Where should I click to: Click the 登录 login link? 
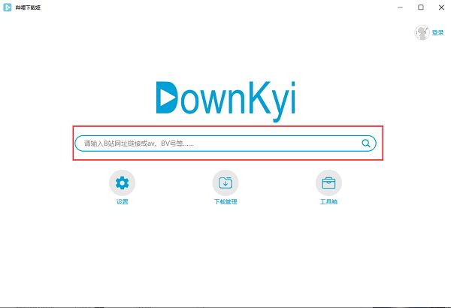click(x=437, y=32)
